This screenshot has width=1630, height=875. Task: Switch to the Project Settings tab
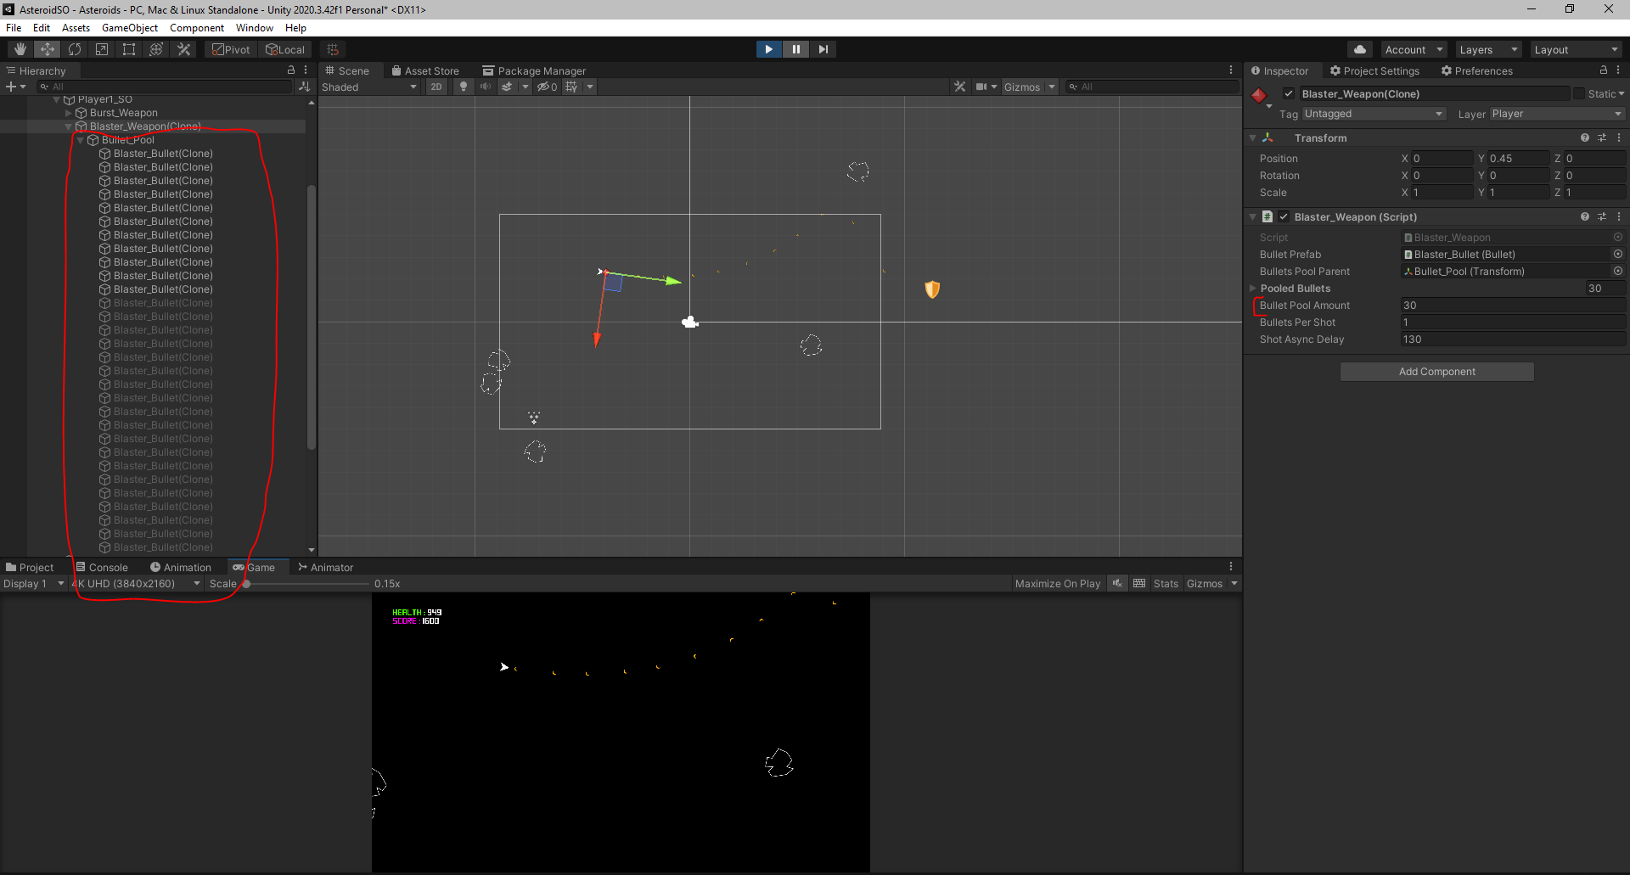[x=1374, y=70]
